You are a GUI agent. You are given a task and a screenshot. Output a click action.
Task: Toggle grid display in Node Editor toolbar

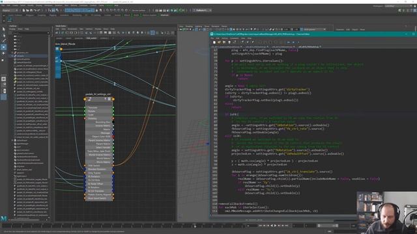click(152, 33)
